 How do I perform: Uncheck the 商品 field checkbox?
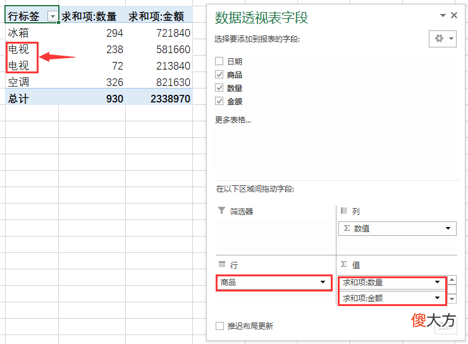point(219,74)
